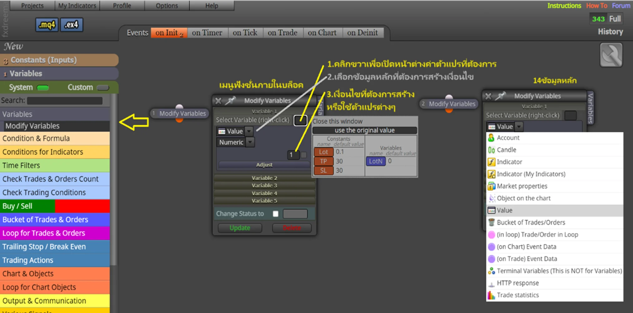Click the .ex4 export icon
This screenshot has height=313, width=633.
coord(71,25)
